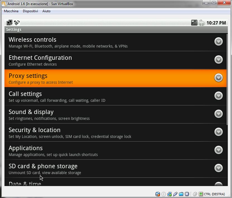Click subtitle 'Unmount SD card, view available storage'
This screenshot has width=232, height=198.
point(45,173)
